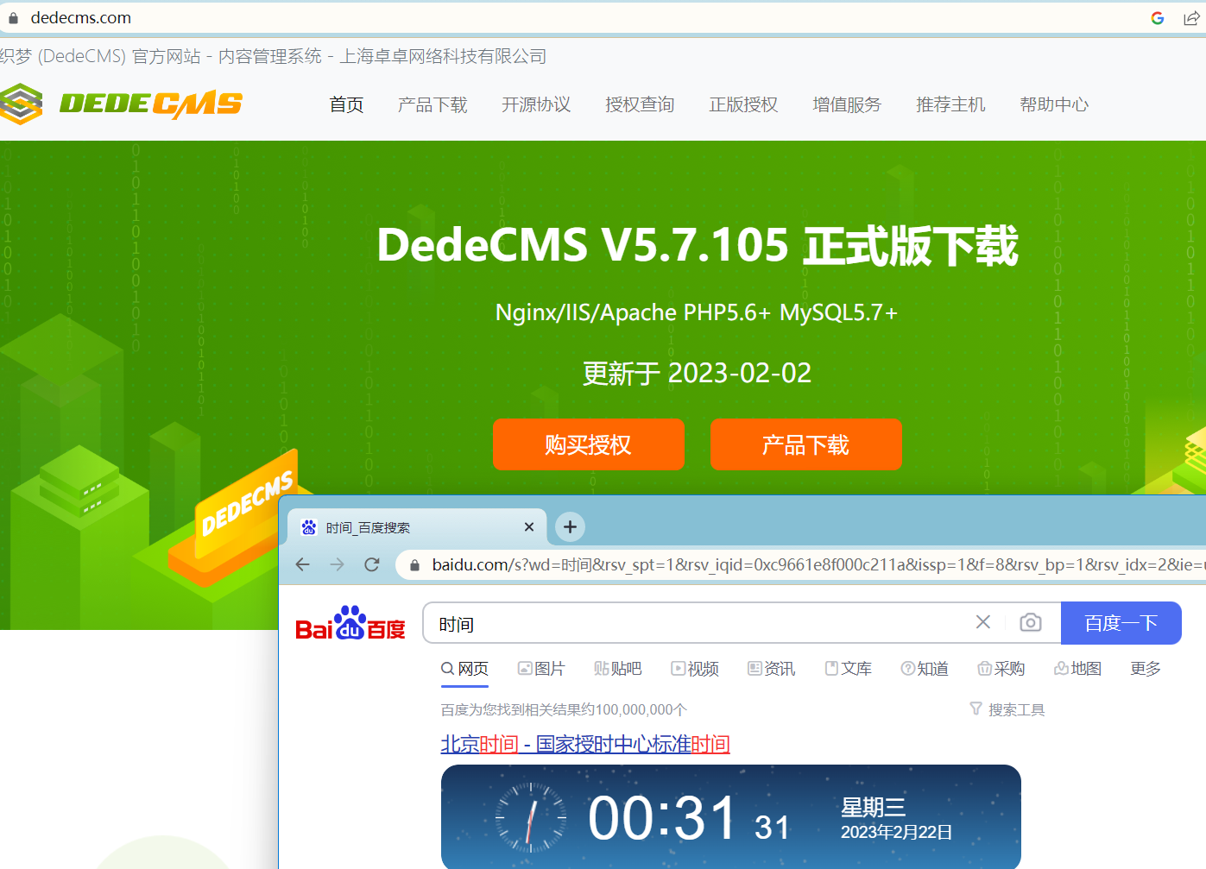Select the 网页 results tab

(464, 669)
